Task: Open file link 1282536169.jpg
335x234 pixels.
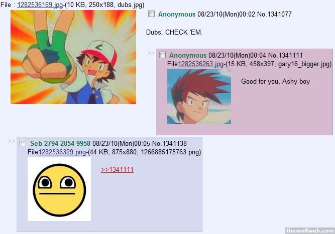Action: click(x=40, y=5)
